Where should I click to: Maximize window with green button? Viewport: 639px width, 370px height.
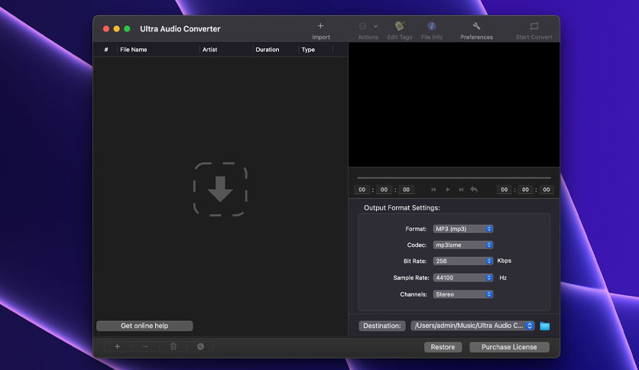pyautogui.click(x=127, y=29)
